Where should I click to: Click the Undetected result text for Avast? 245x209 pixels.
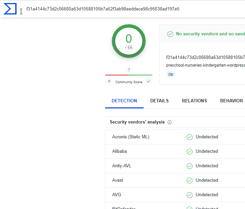tap(207, 180)
